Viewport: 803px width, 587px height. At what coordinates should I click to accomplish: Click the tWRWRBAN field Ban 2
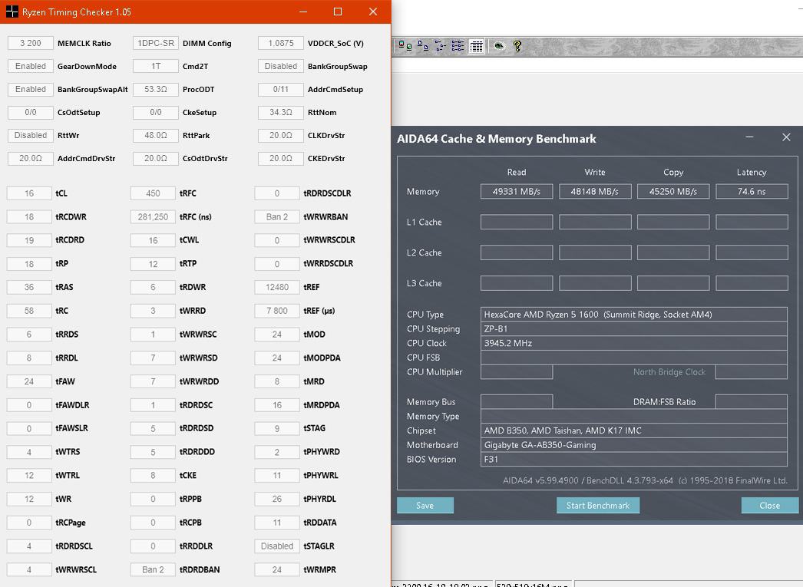(x=277, y=217)
